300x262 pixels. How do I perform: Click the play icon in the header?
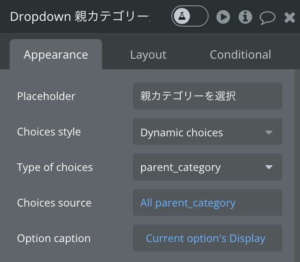[x=223, y=17]
